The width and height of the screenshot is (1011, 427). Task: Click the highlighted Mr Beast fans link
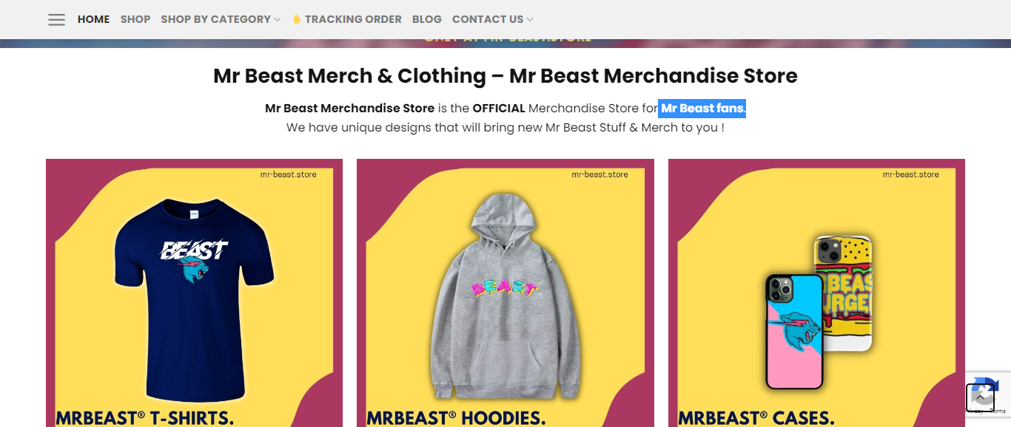tap(702, 109)
